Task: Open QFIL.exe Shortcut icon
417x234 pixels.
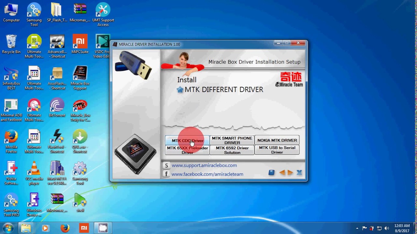Action: [x=80, y=141]
